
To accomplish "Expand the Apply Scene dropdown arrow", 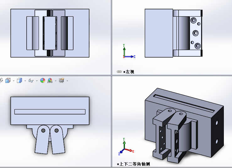I will pyautogui.click(x=56, y=81).
